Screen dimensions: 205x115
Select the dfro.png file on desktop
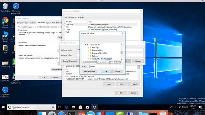pos(5,64)
